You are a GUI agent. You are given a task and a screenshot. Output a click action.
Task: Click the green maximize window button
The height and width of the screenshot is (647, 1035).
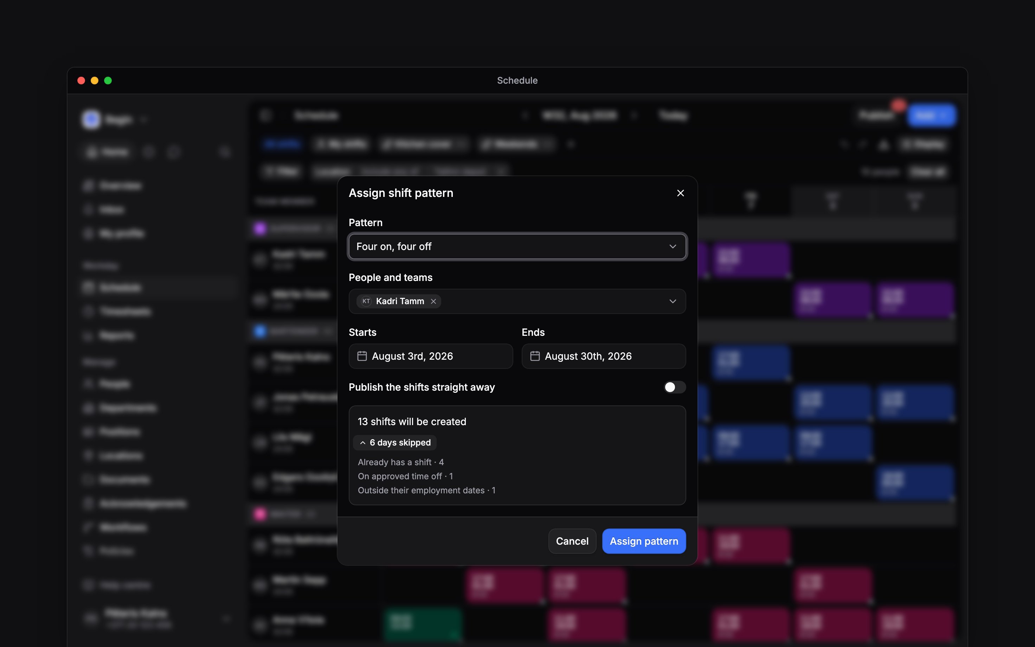click(108, 81)
